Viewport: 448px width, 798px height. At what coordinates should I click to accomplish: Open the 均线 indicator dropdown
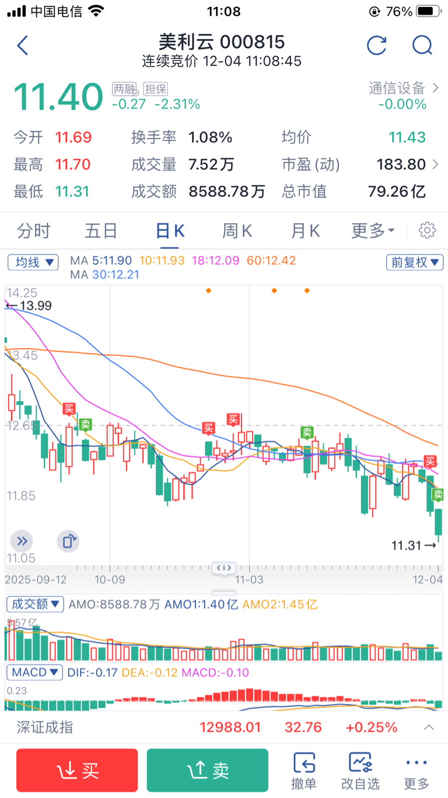click(x=33, y=262)
